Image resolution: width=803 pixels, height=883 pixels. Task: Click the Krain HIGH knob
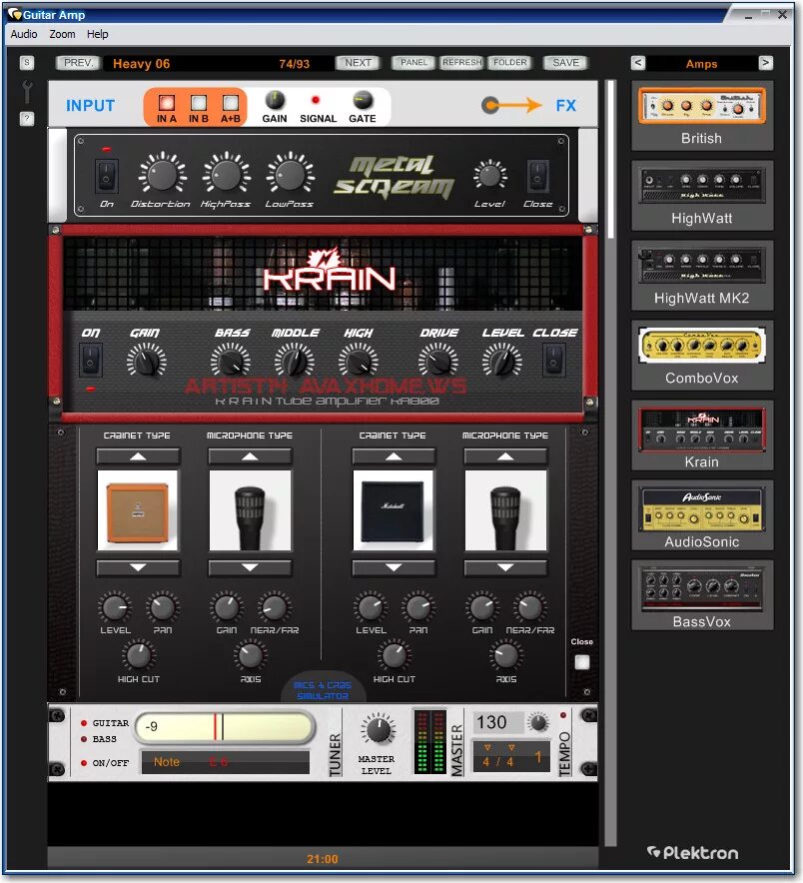click(x=359, y=361)
